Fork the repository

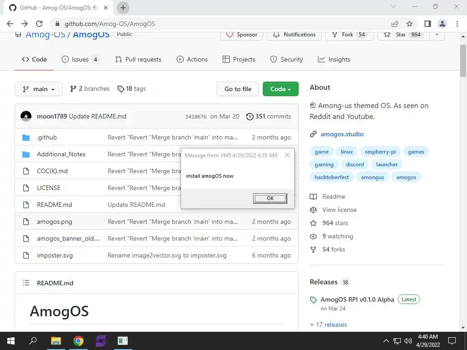[x=349, y=35]
